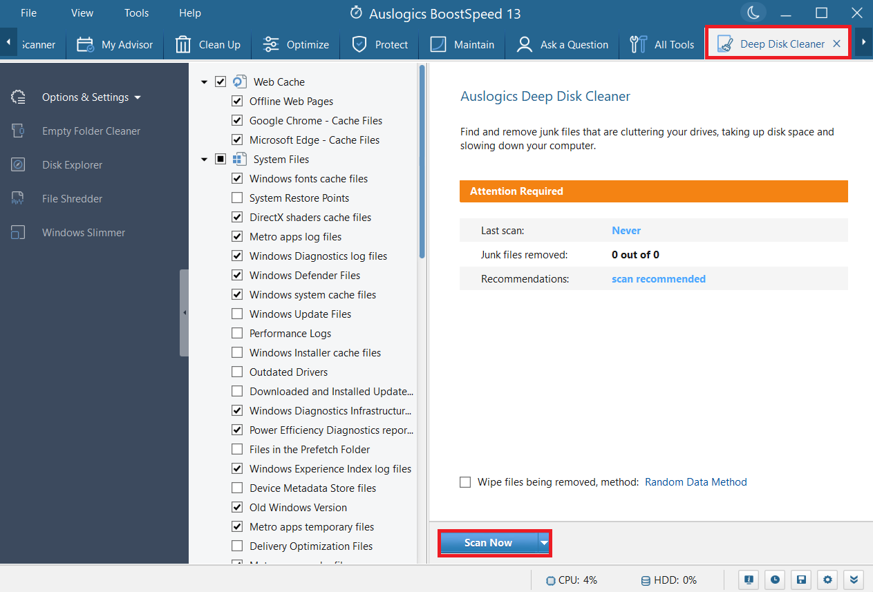Image resolution: width=873 pixels, height=592 pixels.
Task: Toggle the System Files group checkbox
Action: [220, 159]
